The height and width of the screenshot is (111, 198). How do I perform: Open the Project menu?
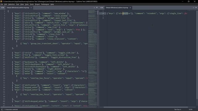click(x=37, y=4)
